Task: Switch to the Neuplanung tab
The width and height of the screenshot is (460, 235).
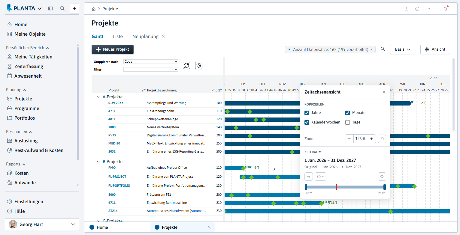Action: point(145,37)
